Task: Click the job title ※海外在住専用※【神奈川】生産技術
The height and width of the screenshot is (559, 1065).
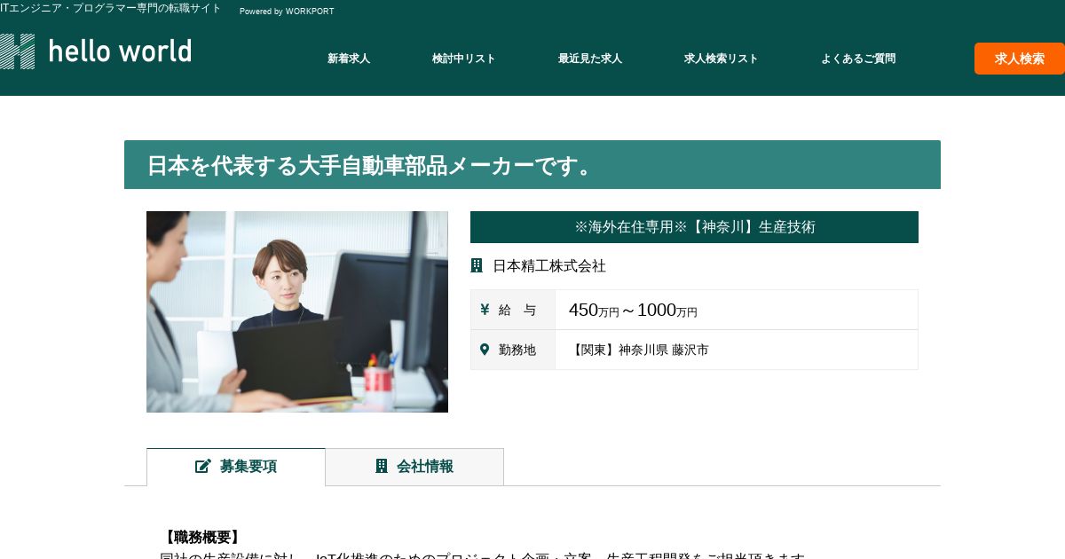Action: 694,227
